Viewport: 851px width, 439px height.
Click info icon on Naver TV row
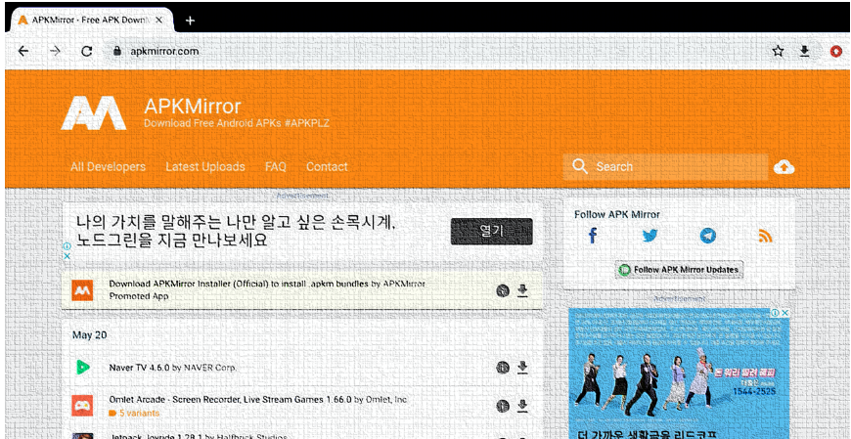coord(503,368)
